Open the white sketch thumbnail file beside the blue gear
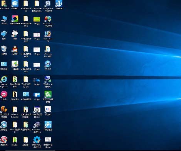Image resolution: width=181 pixels, height=151 pixels. 48,139
